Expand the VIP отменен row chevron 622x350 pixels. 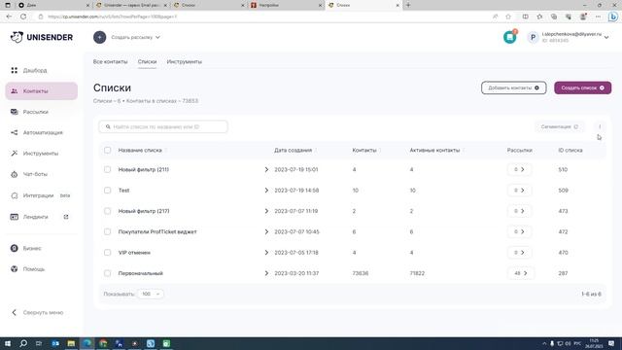point(266,253)
